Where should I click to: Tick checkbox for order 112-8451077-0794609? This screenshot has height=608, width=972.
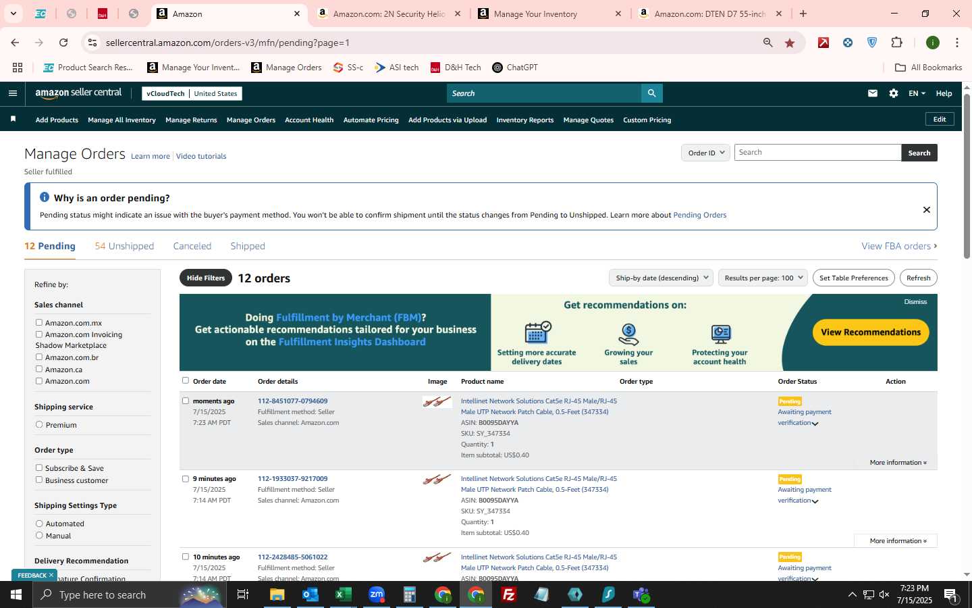(186, 401)
